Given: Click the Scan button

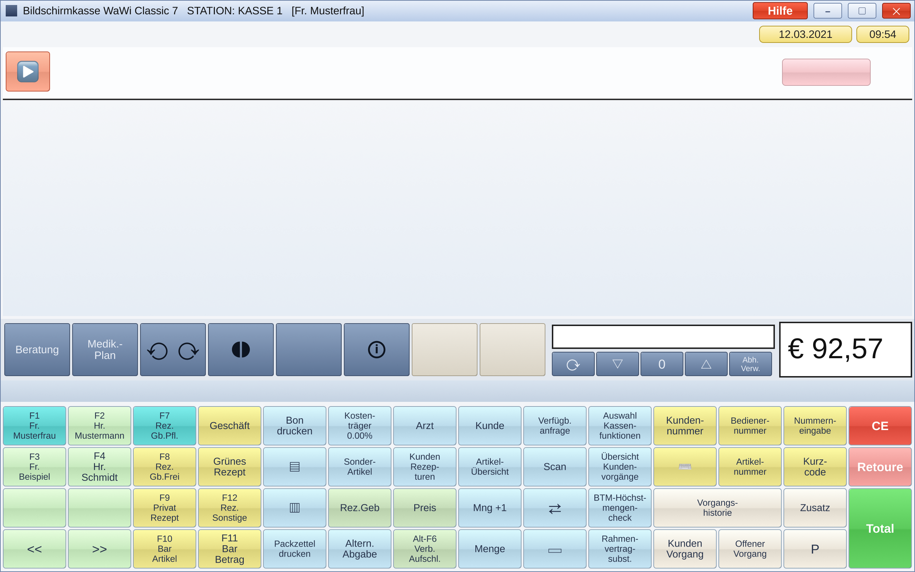Looking at the screenshot, I should pos(555,467).
